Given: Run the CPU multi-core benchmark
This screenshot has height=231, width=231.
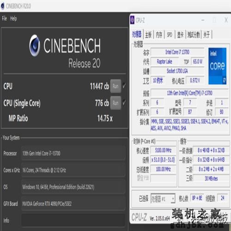Looking at the screenshot, I should 115,86.
